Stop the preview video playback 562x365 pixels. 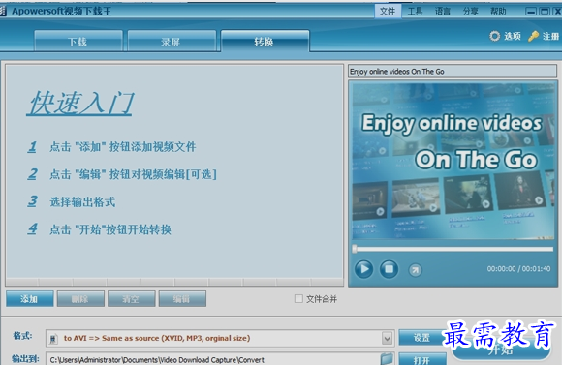point(389,268)
